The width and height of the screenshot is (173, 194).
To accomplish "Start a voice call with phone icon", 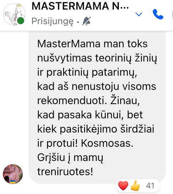I will click(x=158, y=14).
